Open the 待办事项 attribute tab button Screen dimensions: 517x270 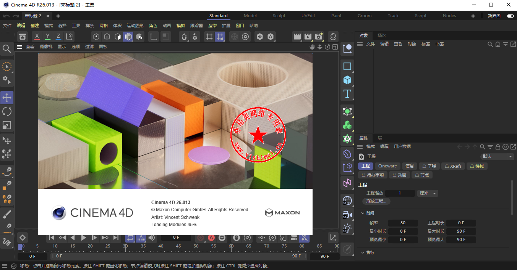pyautogui.click(x=373, y=175)
